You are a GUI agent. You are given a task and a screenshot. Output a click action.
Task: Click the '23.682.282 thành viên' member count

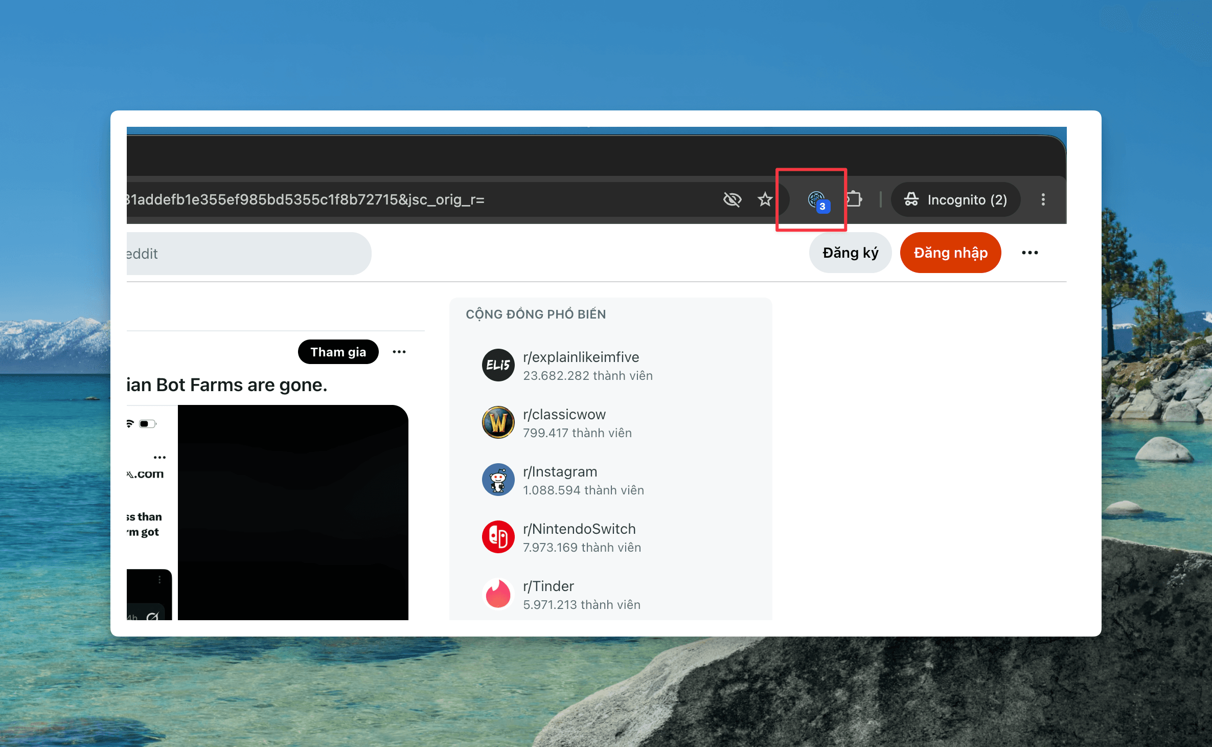[587, 376]
